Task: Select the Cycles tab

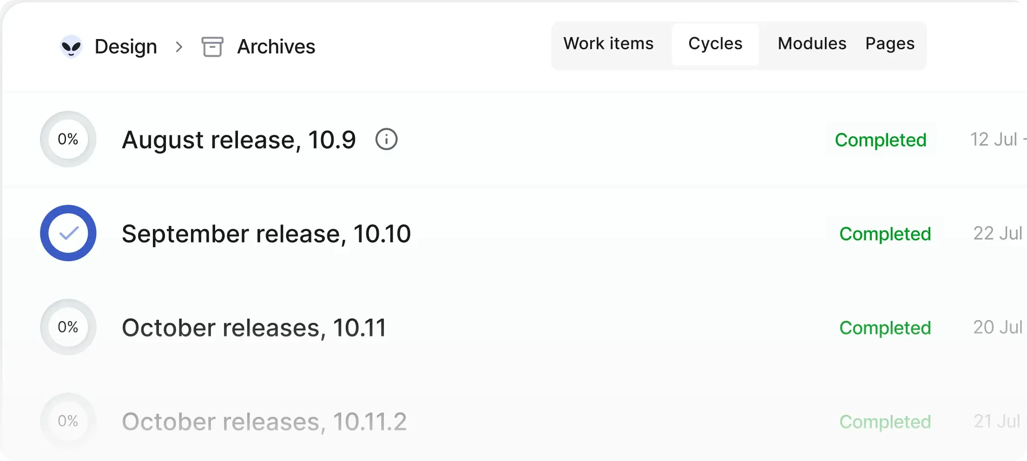Action: (x=715, y=44)
